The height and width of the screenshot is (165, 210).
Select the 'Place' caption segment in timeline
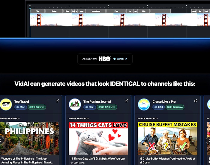116,11
